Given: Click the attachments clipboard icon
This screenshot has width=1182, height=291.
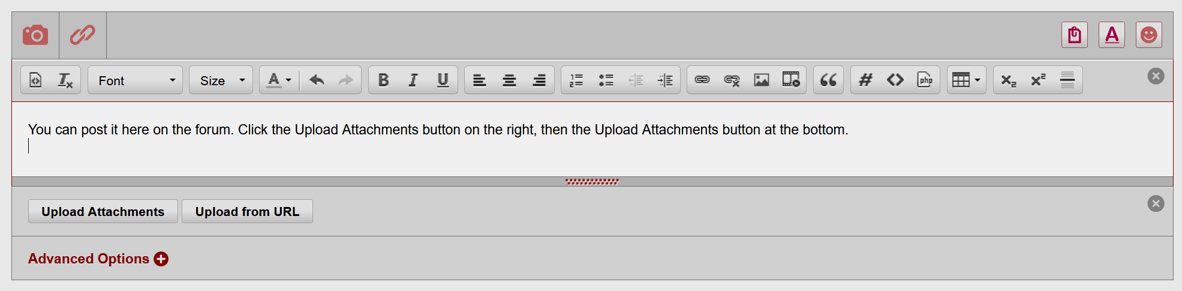Looking at the screenshot, I should coord(1074,35).
